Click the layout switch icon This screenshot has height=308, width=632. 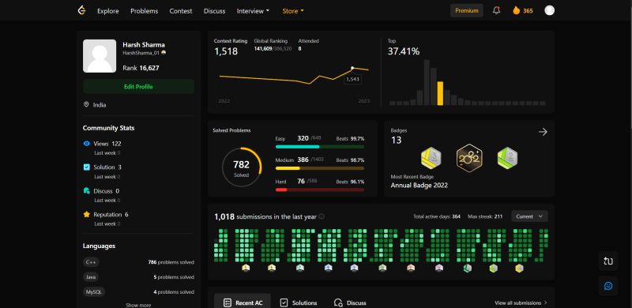tap(608, 261)
